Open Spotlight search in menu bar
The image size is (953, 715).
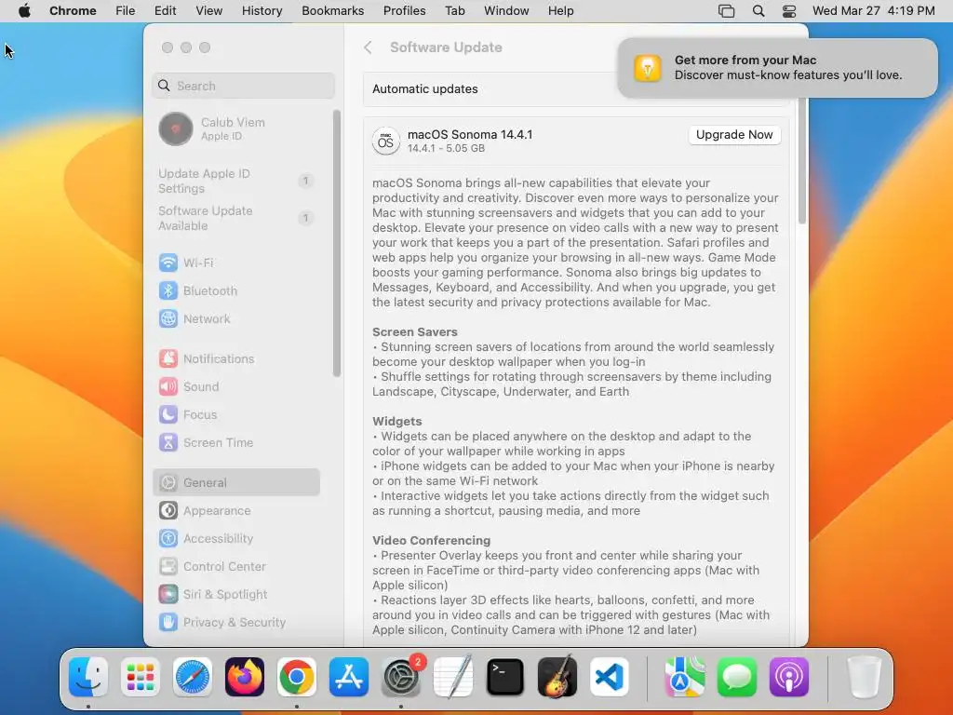758,11
